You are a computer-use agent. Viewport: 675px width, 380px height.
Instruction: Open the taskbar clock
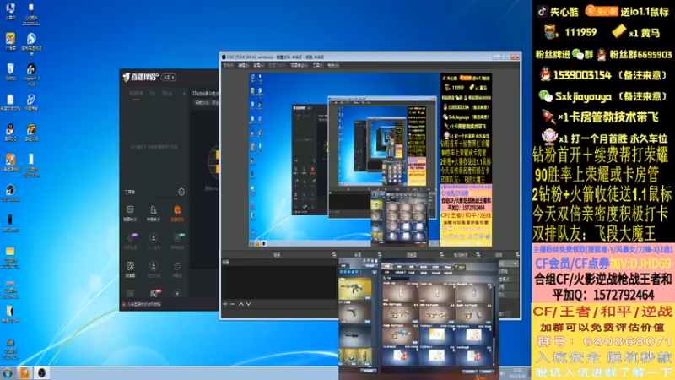517,373
